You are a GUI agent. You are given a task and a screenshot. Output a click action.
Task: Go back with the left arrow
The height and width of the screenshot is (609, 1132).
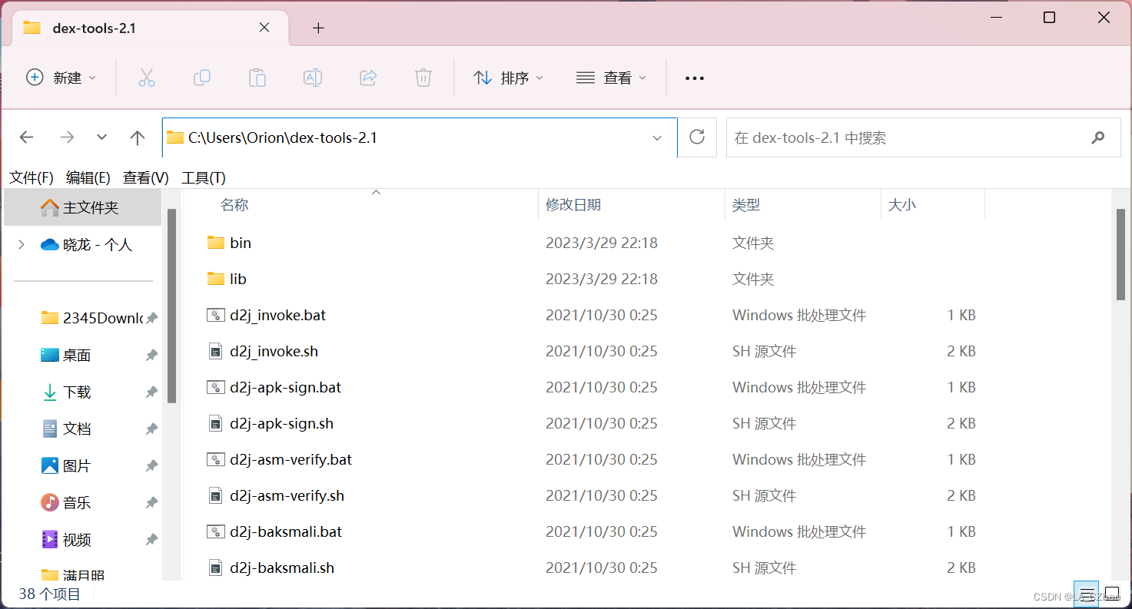(27, 137)
